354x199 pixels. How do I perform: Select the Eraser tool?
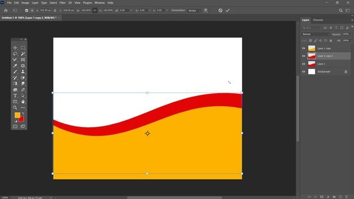pos(23,77)
